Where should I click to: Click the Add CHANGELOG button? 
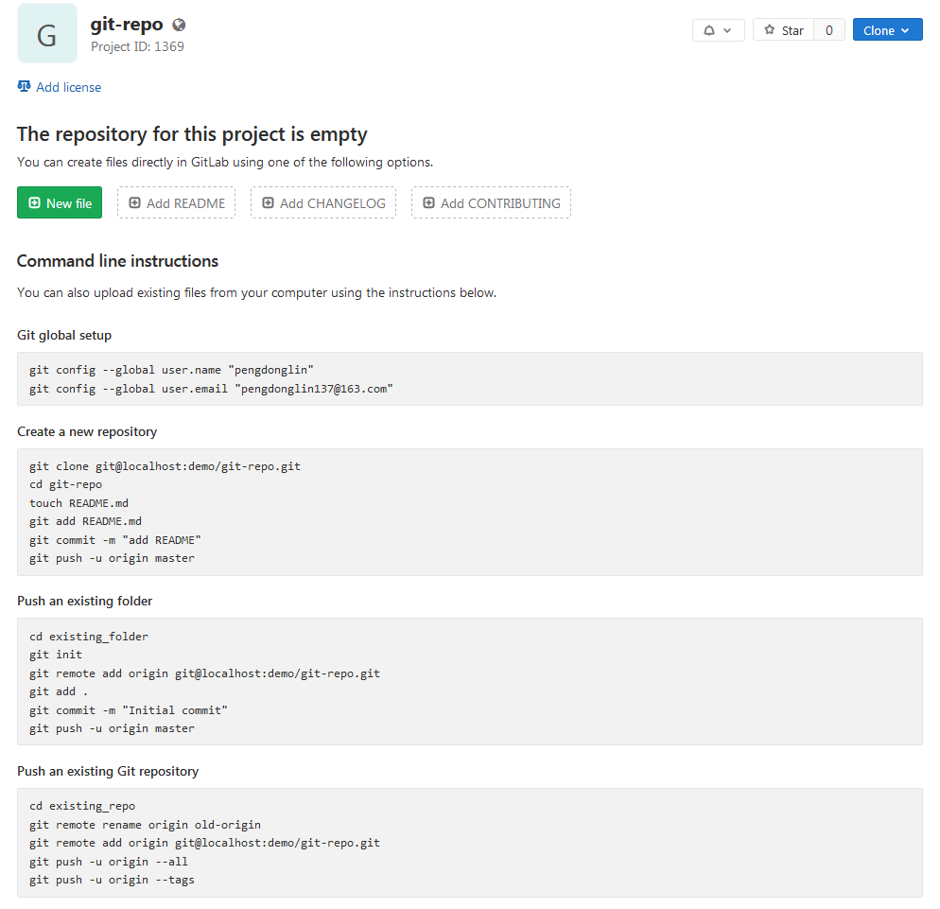[322, 202]
